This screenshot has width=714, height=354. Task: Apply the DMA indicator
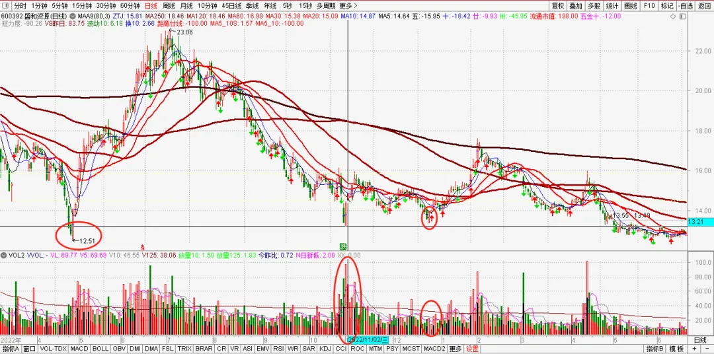pyautogui.click(x=151, y=349)
